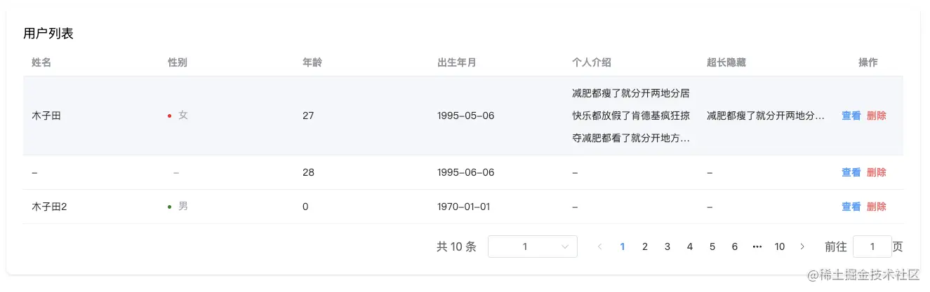
Task: Go to next page using right arrow
Action: coord(802,246)
